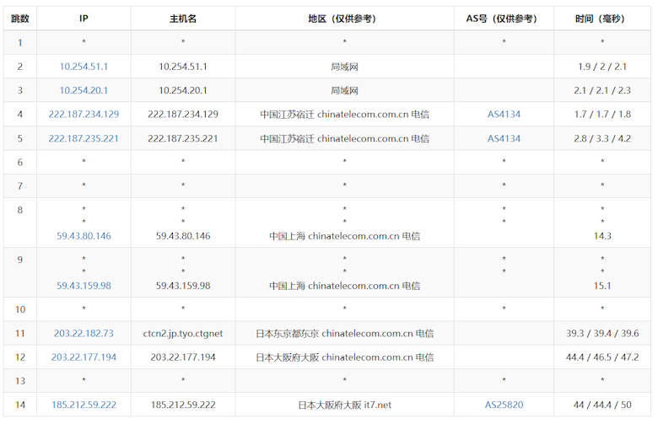Click the 地区（仅供参考） column header

point(344,19)
